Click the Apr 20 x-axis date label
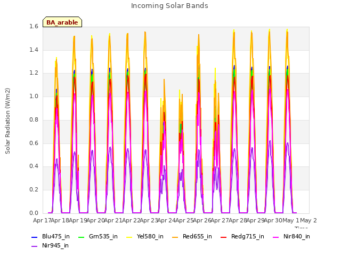341x256 pixels. [95, 221]
